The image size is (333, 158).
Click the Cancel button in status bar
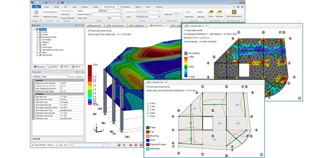pos(50,145)
